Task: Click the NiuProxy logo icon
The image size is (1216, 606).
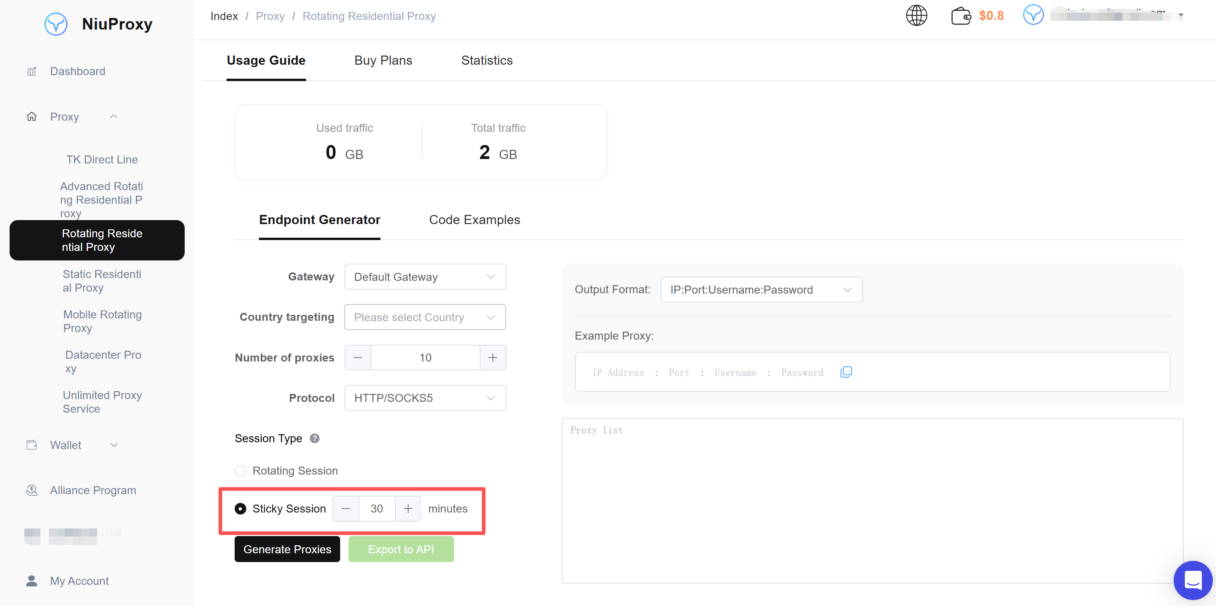Action: click(x=56, y=24)
